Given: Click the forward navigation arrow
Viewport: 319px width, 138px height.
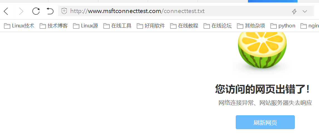Looking at the screenshot, I should [x=21, y=11].
